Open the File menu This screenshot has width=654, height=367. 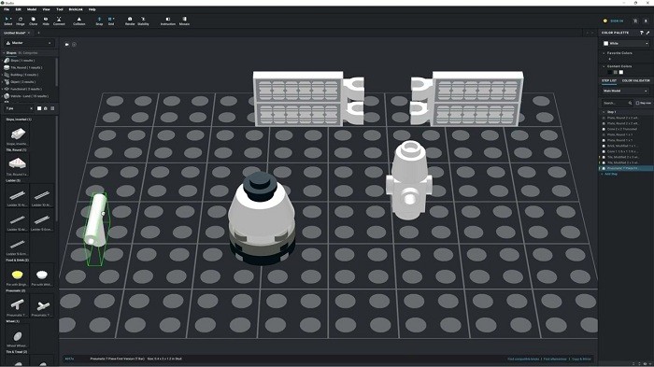pyautogui.click(x=7, y=9)
